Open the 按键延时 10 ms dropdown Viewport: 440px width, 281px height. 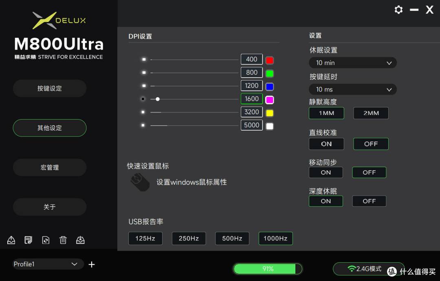(353, 89)
